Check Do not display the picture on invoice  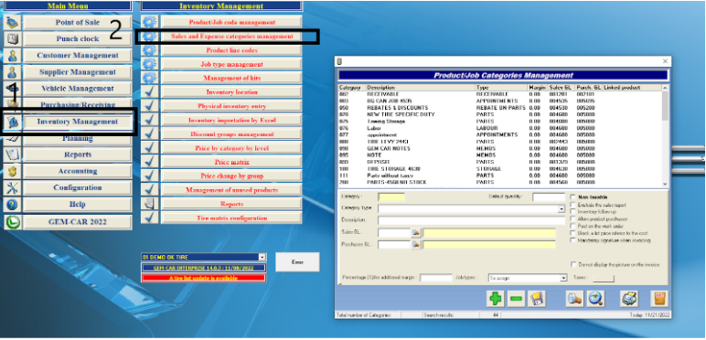pos(573,265)
